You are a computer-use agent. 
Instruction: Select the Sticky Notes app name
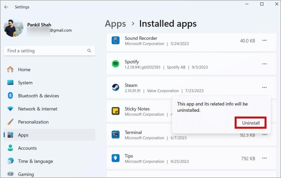point(137,109)
